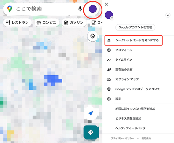Screen dimensions: 174x143
Task: Select 地図に載っていない場所を追加
Action: coord(135,109)
